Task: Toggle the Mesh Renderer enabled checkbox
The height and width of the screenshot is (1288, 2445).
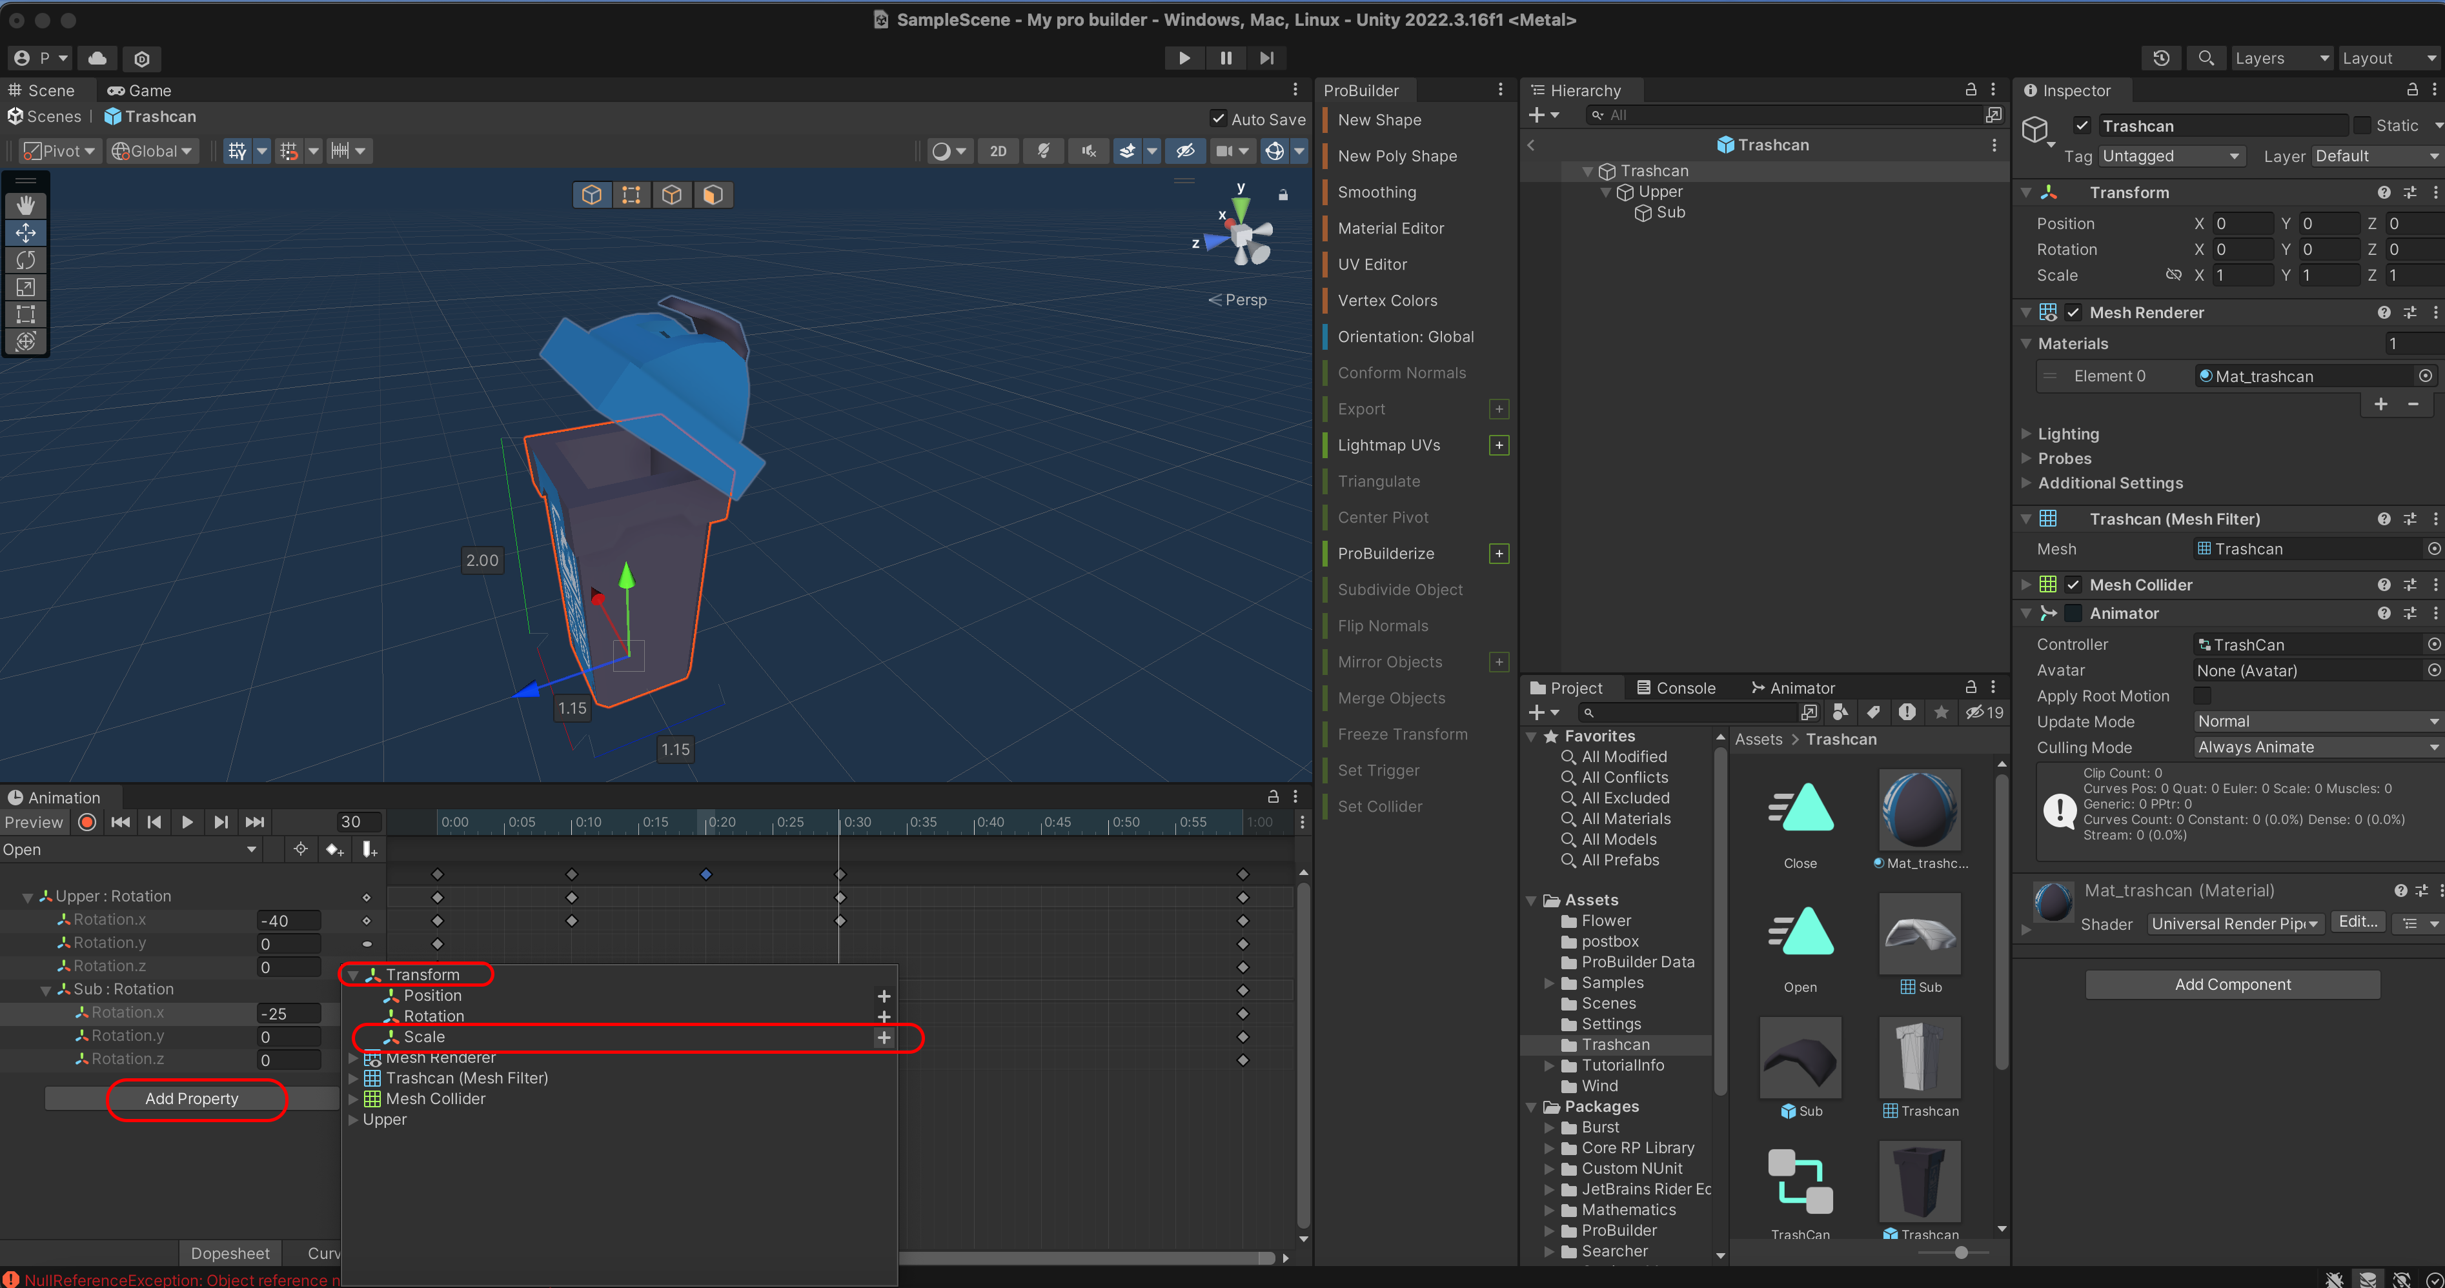Action: pyautogui.click(x=2073, y=312)
